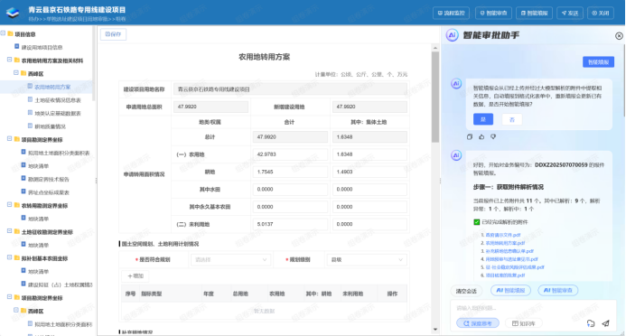Click the app logo in the top-left header
The width and height of the screenshot is (626, 336).
[x=13, y=13]
